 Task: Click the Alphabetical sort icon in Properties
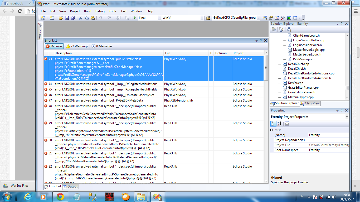(x=279, y=123)
